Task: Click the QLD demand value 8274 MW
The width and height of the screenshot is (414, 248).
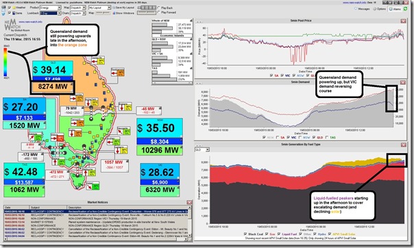Action: click(x=52, y=87)
